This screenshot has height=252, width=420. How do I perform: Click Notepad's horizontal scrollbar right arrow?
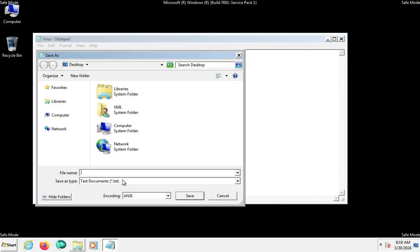point(336,198)
